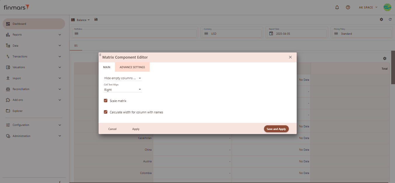The image size is (395, 183).
Task: Open the help question mark icon
Action: (x=348, y=7)
